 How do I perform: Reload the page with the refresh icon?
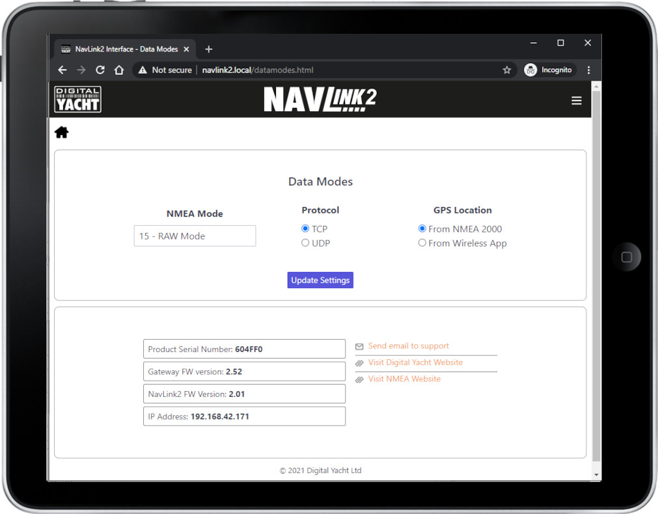pyautogui.click(x=100, y=70)
